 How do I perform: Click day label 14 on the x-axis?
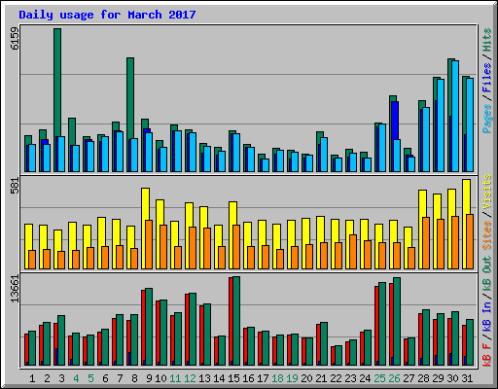[219, 378]
